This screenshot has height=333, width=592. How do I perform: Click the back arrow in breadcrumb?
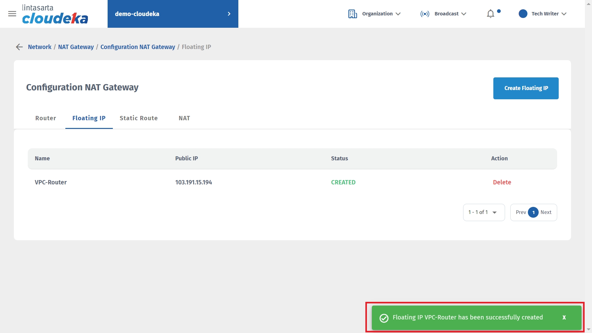click(19, 47)
